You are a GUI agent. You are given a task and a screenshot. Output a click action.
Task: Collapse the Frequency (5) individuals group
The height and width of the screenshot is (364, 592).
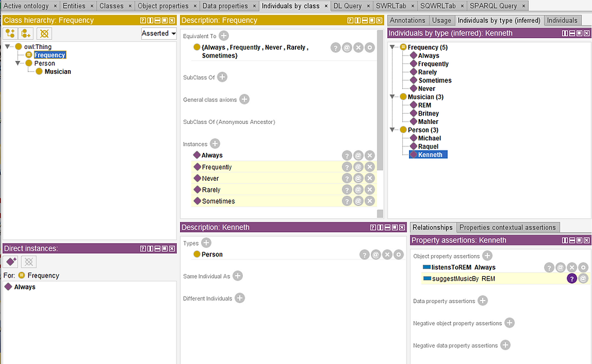[x=393, y=47]
